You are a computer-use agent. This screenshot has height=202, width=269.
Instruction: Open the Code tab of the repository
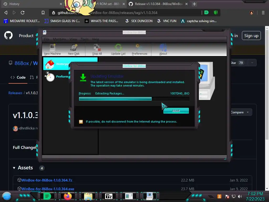coord(18,78)
